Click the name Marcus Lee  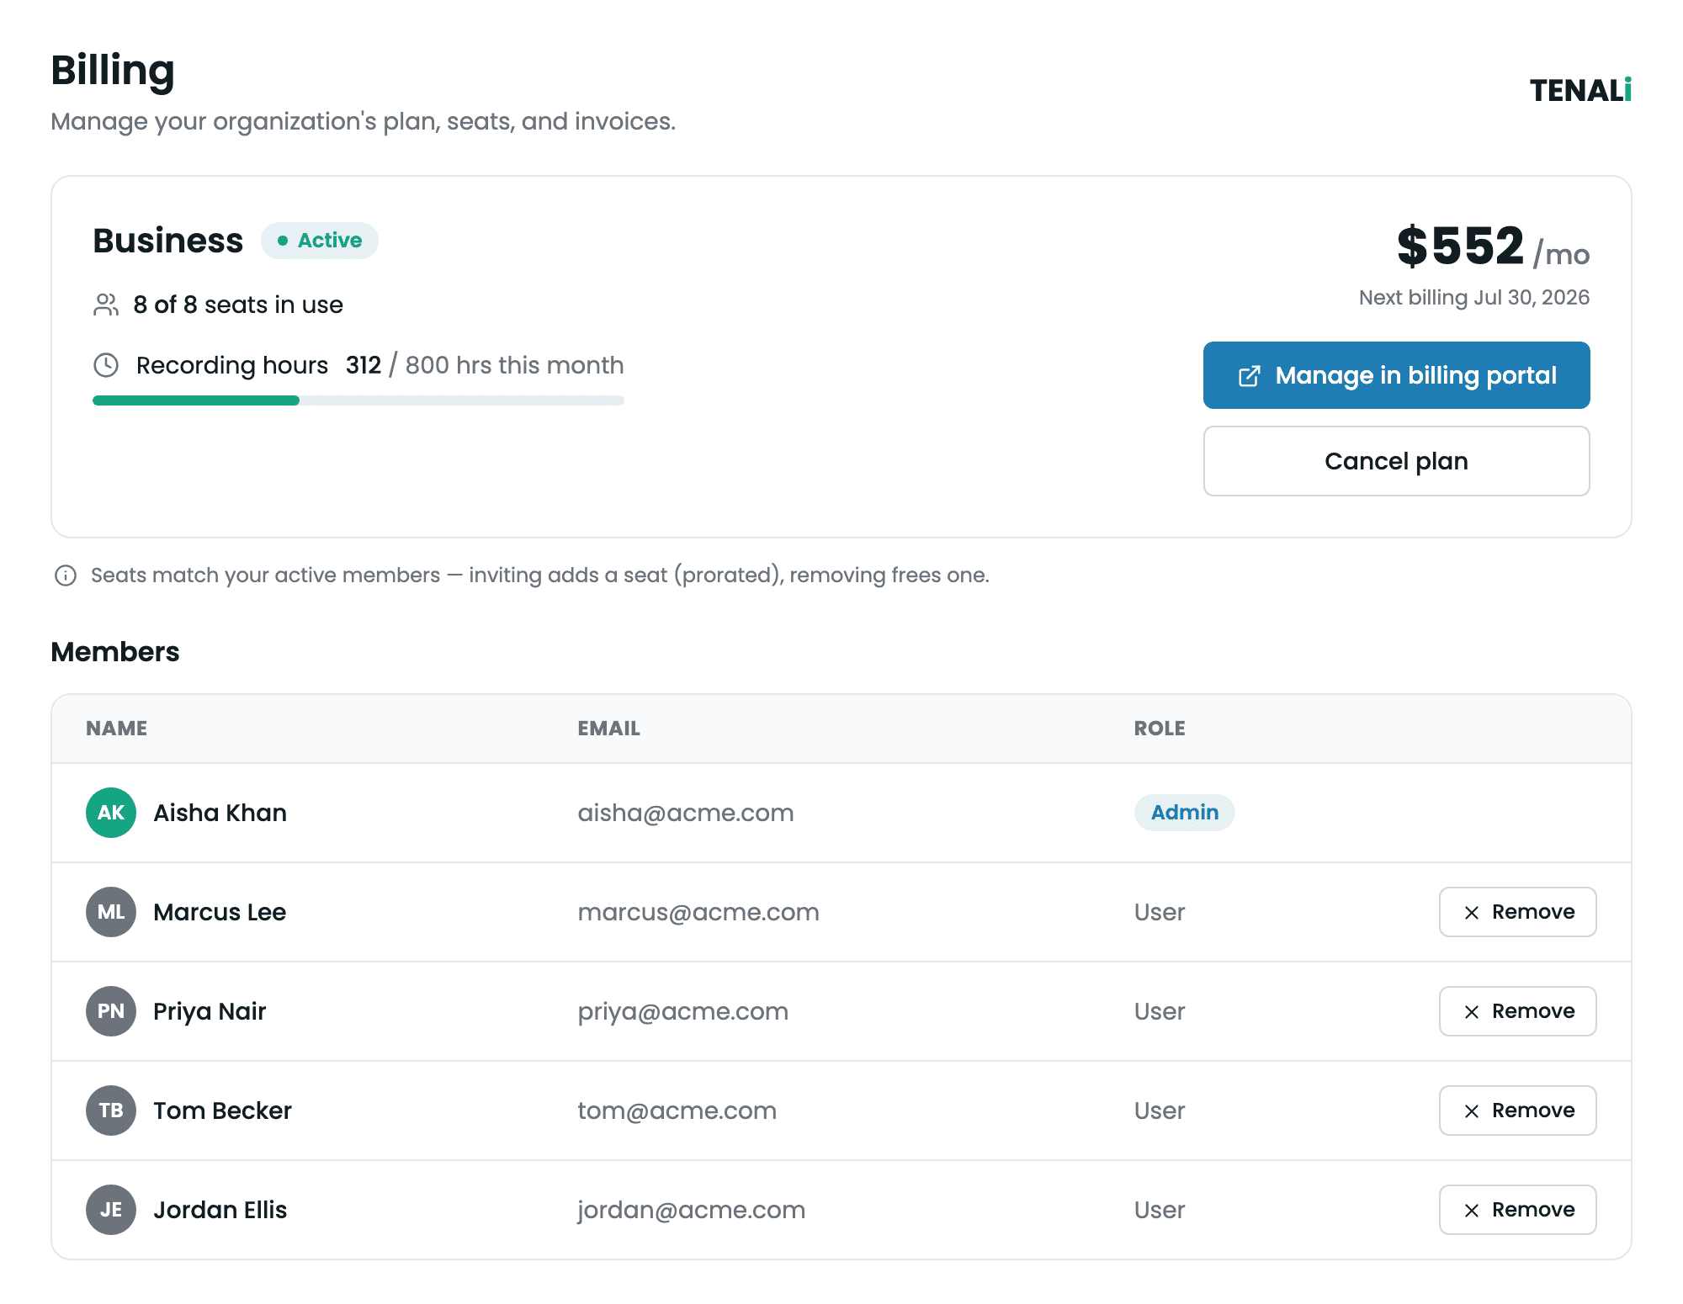point(220,912)
